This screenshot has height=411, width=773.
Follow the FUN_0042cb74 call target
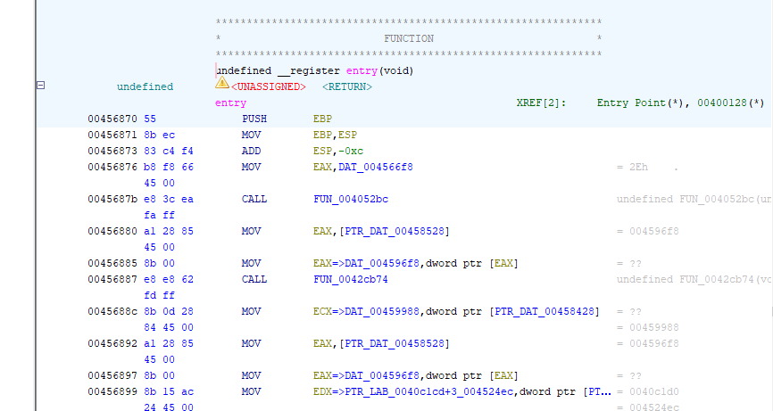[x=351, y=279]
